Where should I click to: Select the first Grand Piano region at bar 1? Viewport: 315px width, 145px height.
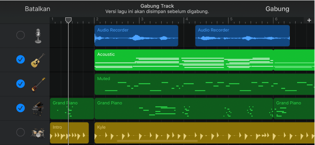tap(72, 109)
